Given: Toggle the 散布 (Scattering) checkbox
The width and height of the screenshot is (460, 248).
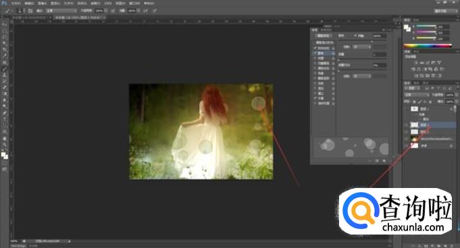Looking at the screenshot, I should click(315, 53).
